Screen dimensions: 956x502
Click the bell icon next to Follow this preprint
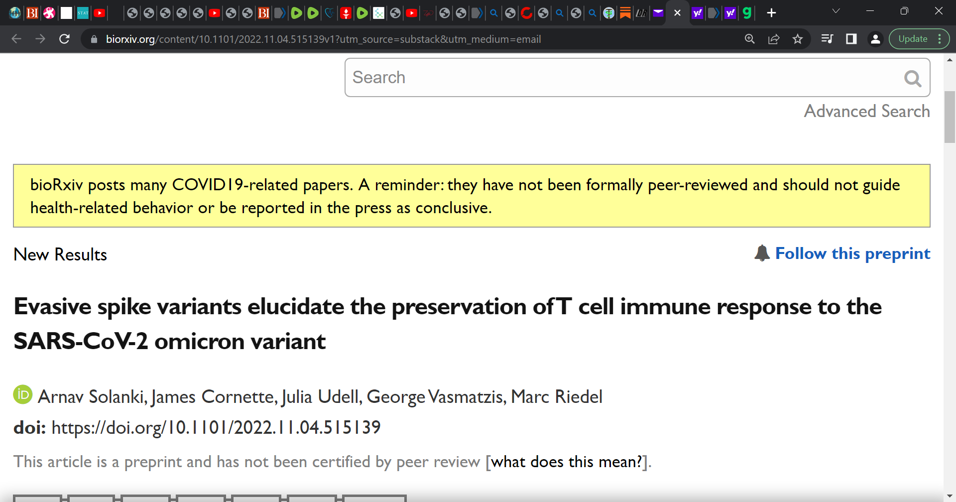coord(762,253)
